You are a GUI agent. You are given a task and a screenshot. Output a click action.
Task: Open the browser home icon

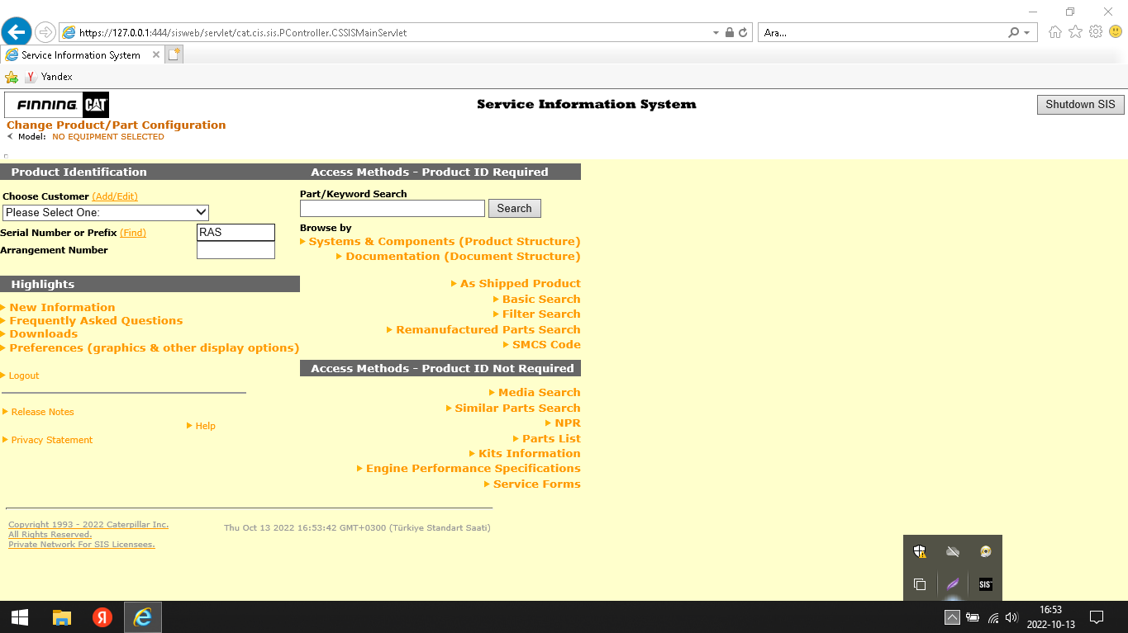click(x=1055, y=32)
